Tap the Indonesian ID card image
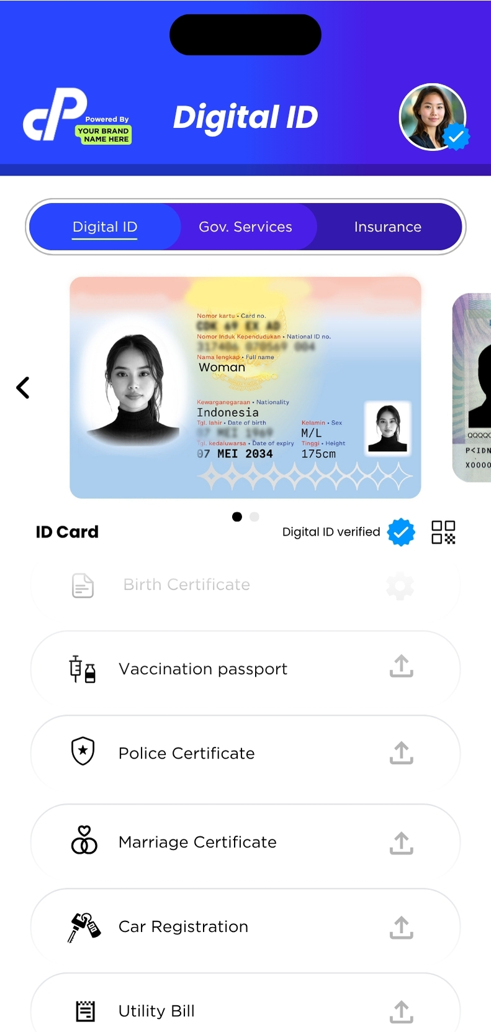This screenshot has height=1032, width=491. (245, 388)
